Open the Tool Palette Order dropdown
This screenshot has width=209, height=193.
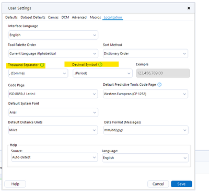coord(53,53)
